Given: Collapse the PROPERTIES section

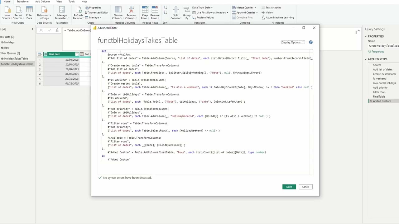Looking at the screenshot, I should (366, 36).
